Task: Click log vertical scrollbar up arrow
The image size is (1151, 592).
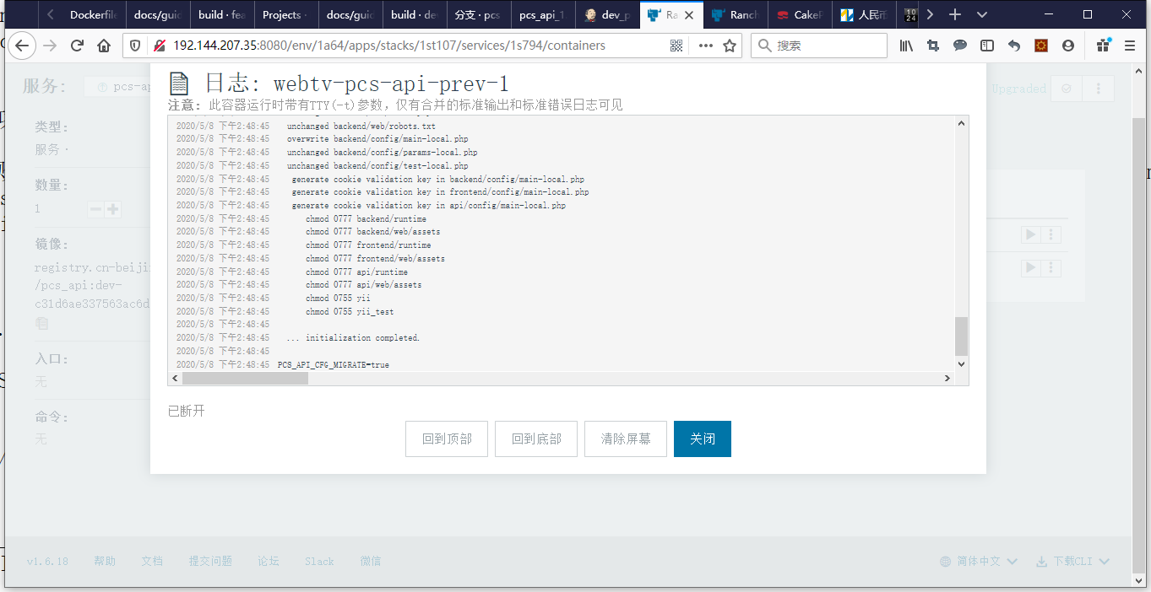Action: pyautogui.click(x=961, y=123)
